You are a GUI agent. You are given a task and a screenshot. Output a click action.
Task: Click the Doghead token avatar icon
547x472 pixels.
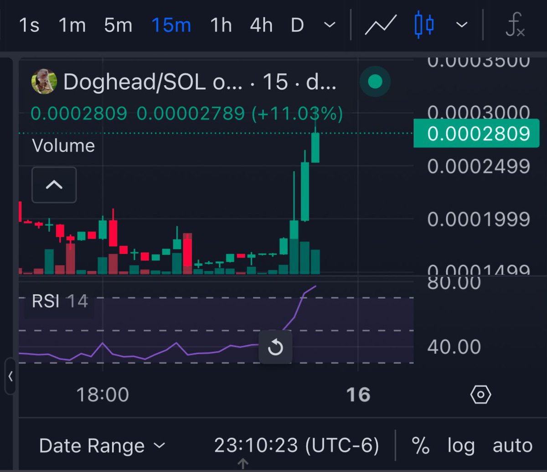pos(44,82)
